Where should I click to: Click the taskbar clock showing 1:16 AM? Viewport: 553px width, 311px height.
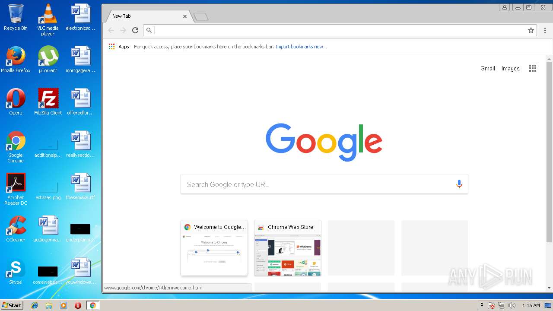point(531,305)
